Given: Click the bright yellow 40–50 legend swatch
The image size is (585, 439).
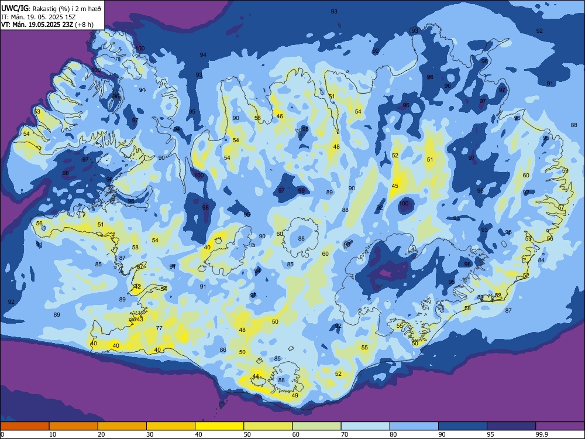Looking at the screenshot, I should (219, 426).
